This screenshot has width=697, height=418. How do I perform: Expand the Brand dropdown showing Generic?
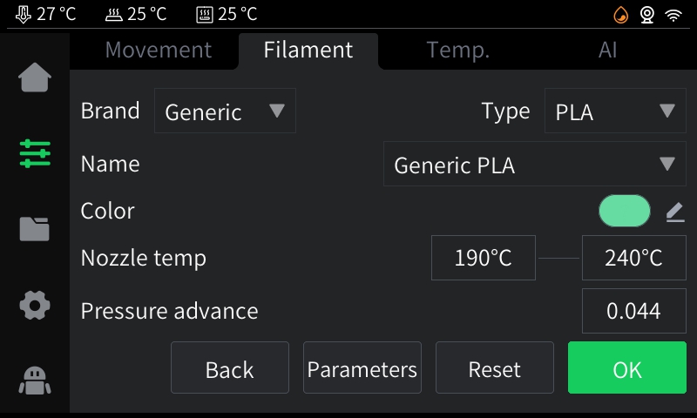pyautogui.click(x=225, y=111)
